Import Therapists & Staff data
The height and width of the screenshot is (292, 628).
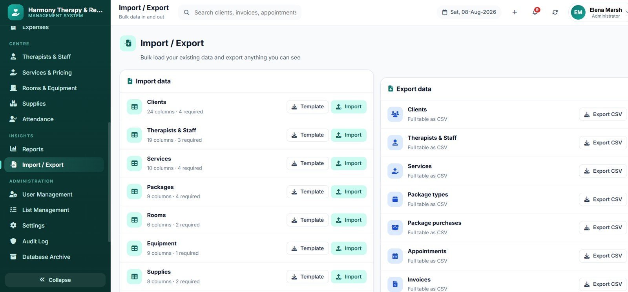pyautogui.click(x=349, y=135)
